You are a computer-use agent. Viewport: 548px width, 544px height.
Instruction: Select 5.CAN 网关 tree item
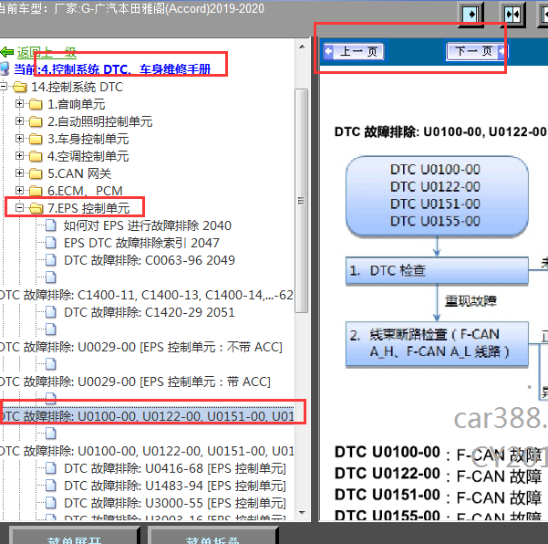click(x=79, y=173)
